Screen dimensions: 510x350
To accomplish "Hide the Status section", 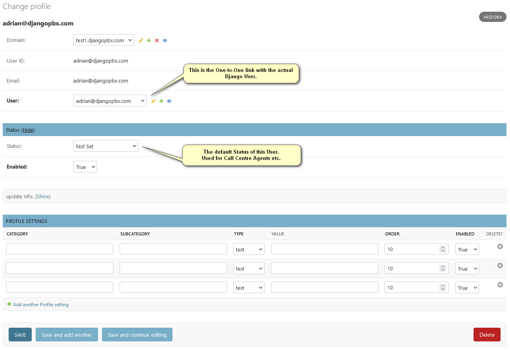I will tap(28, 130).
